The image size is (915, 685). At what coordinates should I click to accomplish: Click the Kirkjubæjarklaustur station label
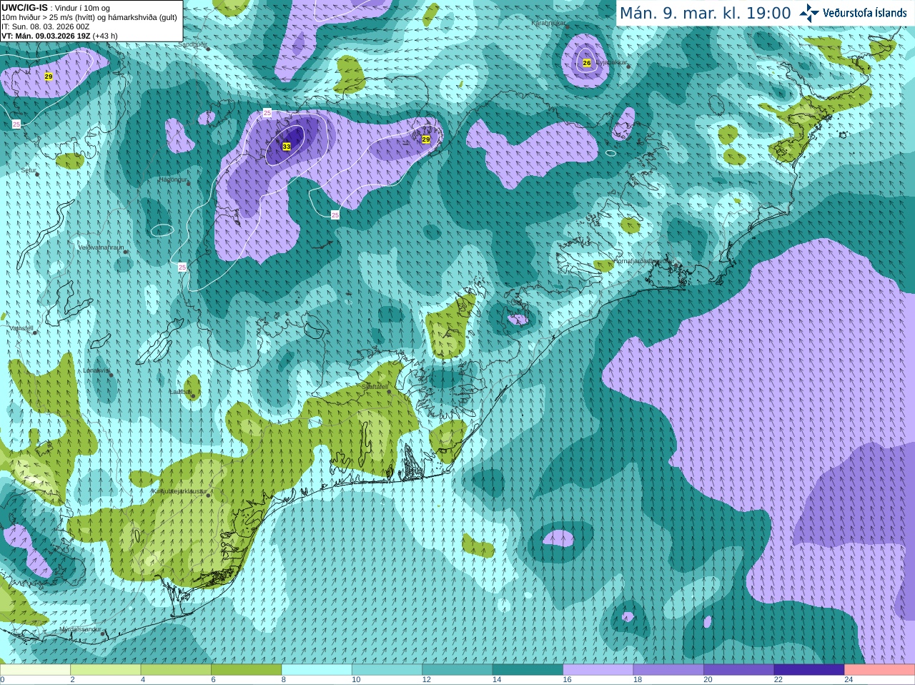click(179, 491)
